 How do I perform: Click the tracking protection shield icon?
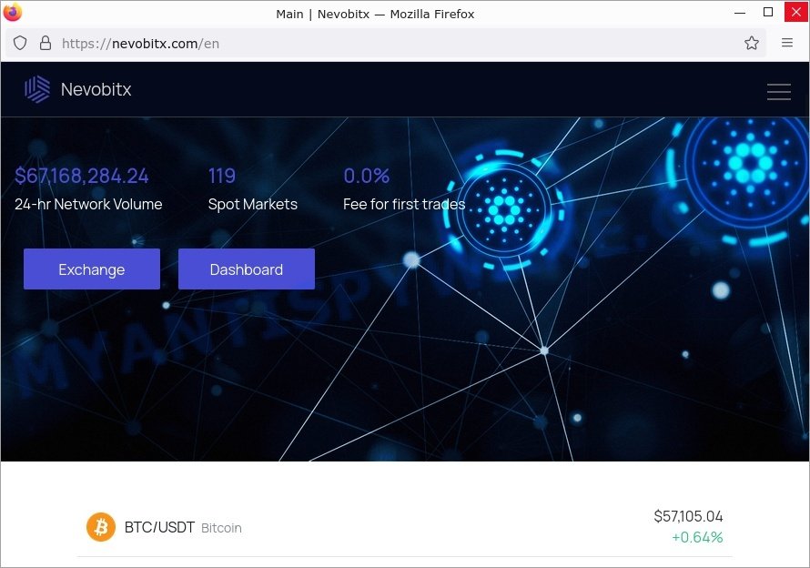[20, 43]
